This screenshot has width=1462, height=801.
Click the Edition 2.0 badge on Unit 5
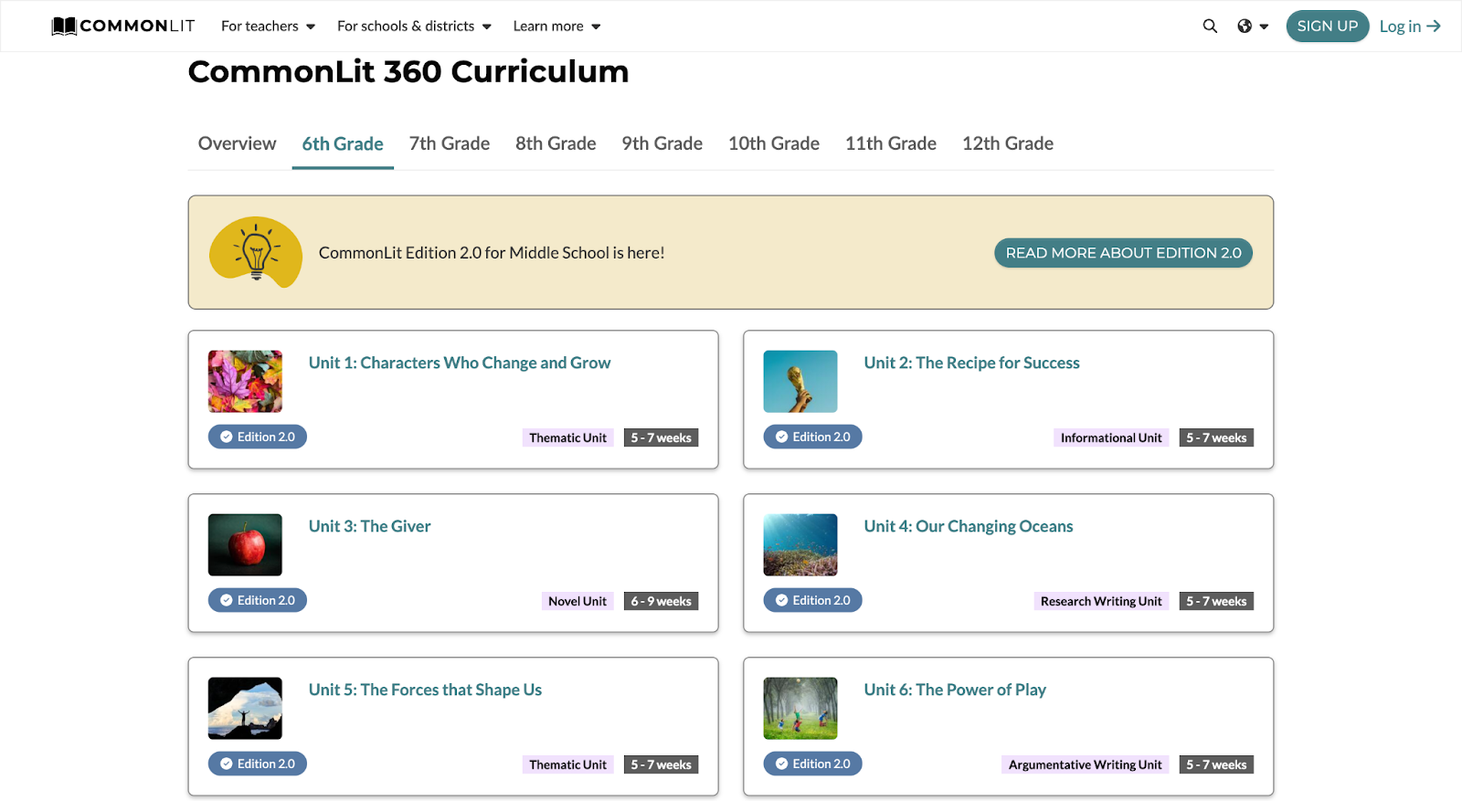pos(258,764)
